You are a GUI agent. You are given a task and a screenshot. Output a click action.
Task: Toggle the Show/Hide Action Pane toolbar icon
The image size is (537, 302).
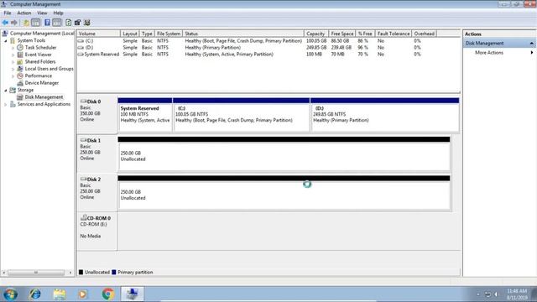point(57,23)
